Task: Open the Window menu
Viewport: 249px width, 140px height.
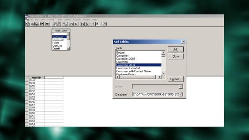Action: click(86, 19)
